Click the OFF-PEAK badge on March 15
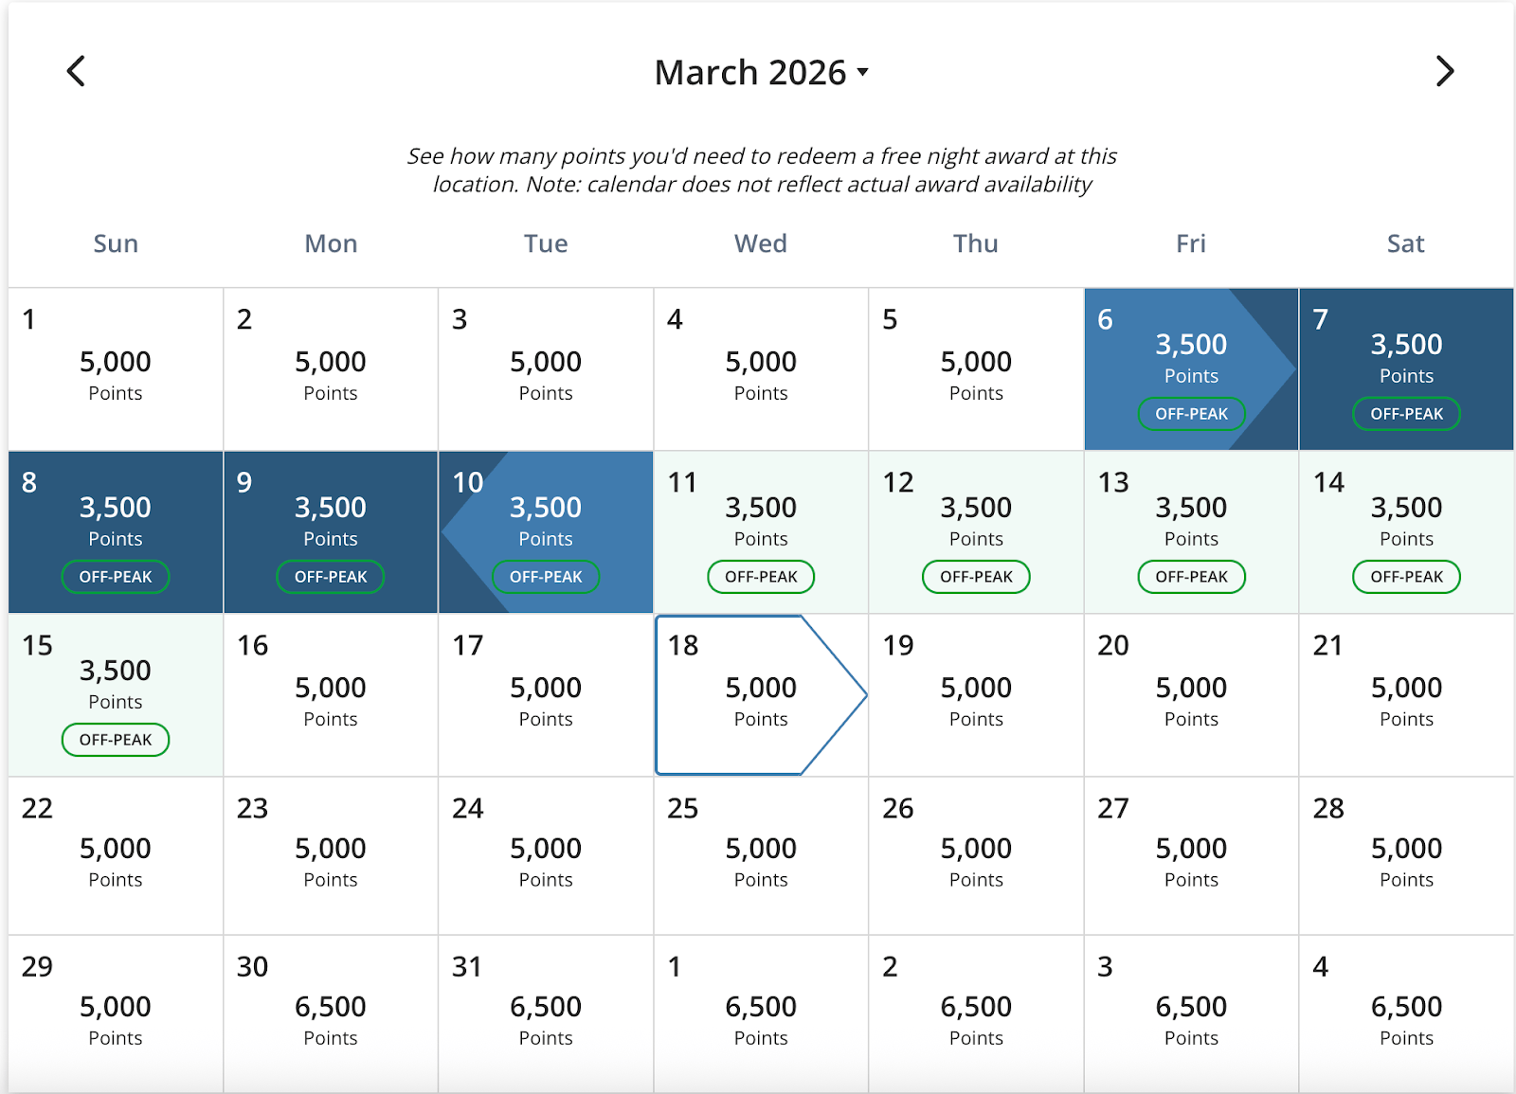Image resolution: width=1516 pixels, height=1094 pixels. 116,740
